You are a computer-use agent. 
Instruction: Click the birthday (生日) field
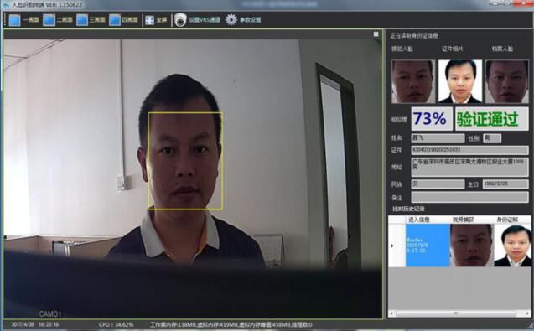click(505, 184)
